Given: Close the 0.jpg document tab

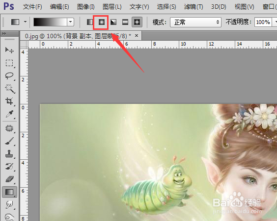Looking at the screenshot, I should (x=137, y=36).
